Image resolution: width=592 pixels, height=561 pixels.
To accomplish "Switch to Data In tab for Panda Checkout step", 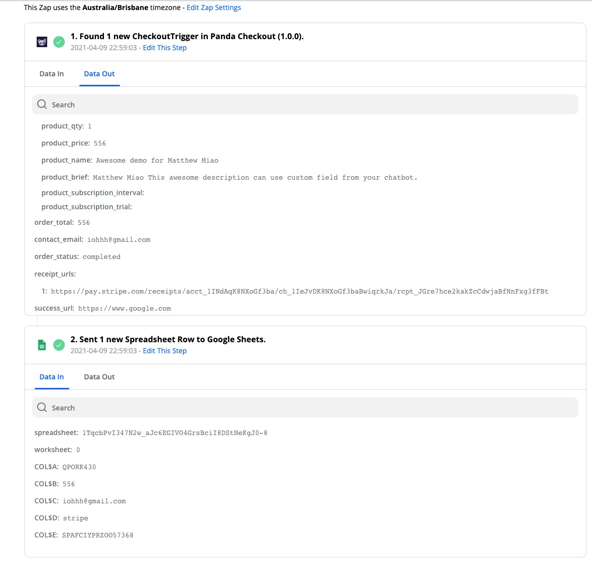I will 52,74.
